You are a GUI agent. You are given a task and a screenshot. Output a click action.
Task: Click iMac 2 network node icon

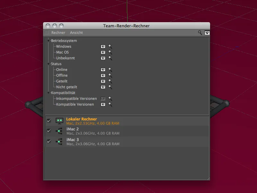pos(59,131)
